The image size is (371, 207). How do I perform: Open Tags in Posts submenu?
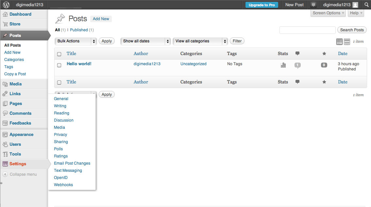click(8, 67)
